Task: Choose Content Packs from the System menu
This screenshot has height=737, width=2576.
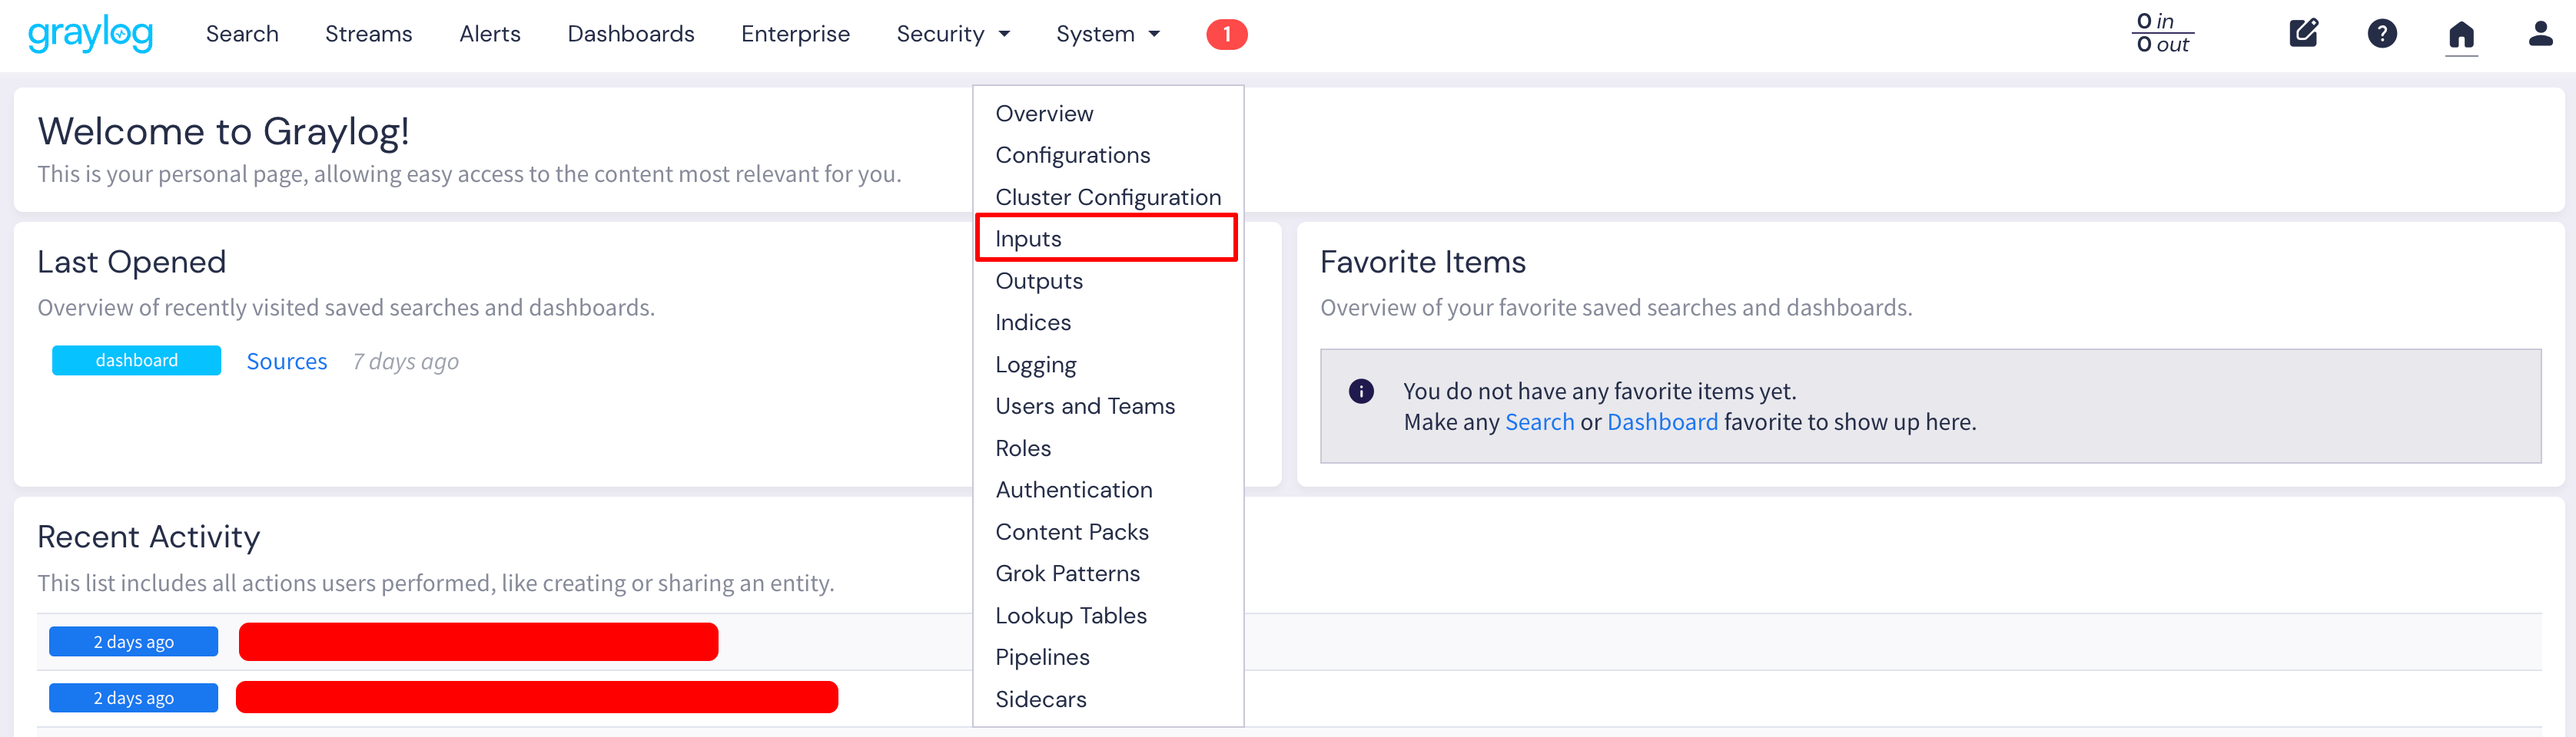Action: click(1072, 531)
